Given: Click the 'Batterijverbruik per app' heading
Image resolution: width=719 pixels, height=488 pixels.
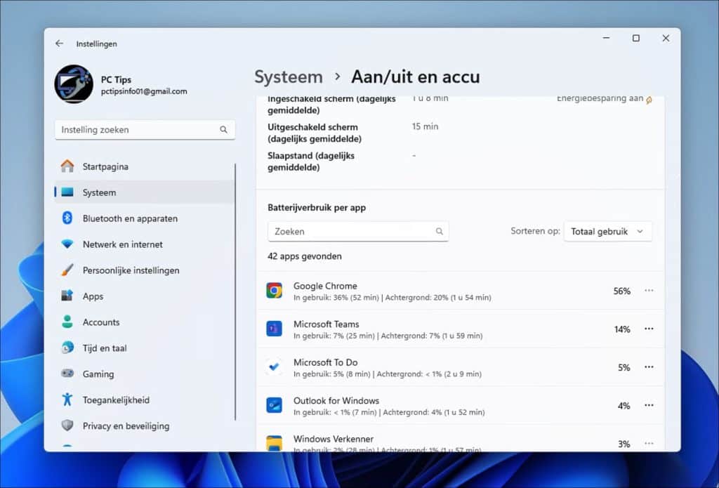Looking at the screenshot, I should click(317, 208).
